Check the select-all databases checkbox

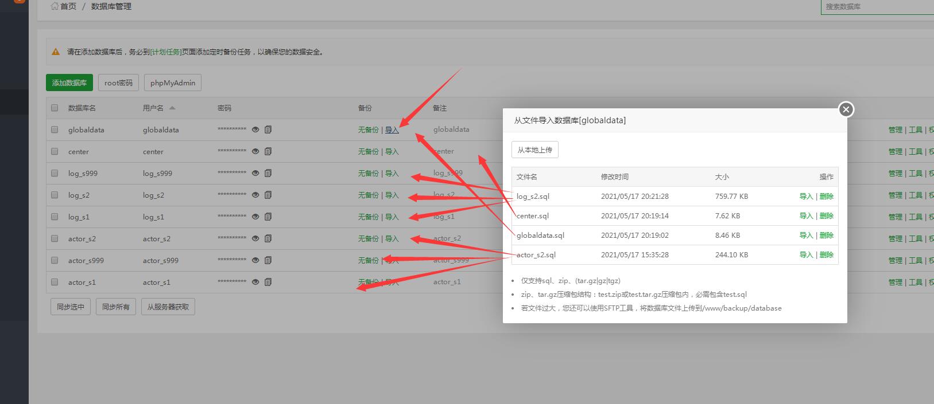[x=55, y=108]
